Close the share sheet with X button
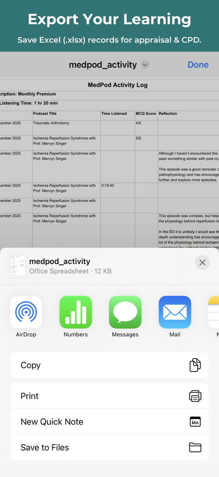The image size is (219, 477). point(202,263)
